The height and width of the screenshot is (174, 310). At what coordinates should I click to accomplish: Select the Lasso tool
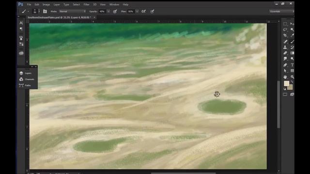(x=285, y=29)
